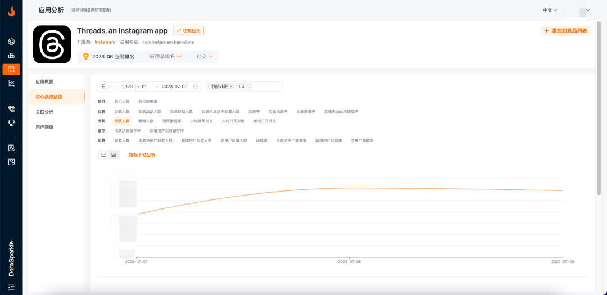The height and width of the screenshot is (295, 607).
Task: Select the 新增人数 metric
Action: coord(146,121)
